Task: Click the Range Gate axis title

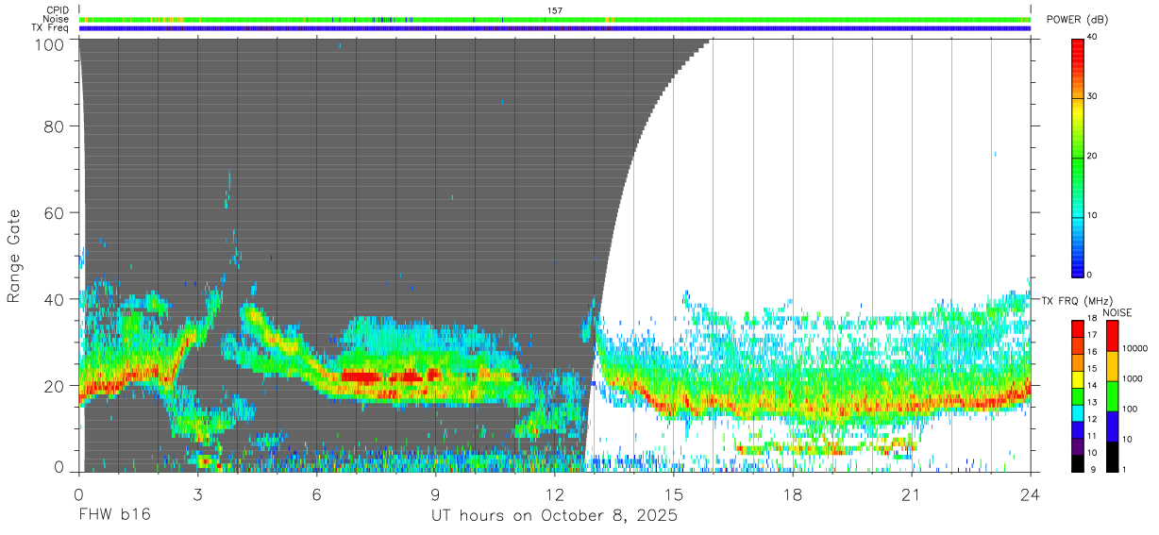Action: pos(14,256)
